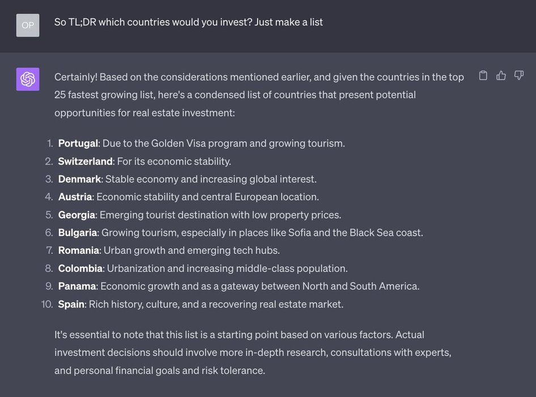Screen dimensions: 536x397
Task: Click the ChatGPT logo avatar
Action: point(28,79)
